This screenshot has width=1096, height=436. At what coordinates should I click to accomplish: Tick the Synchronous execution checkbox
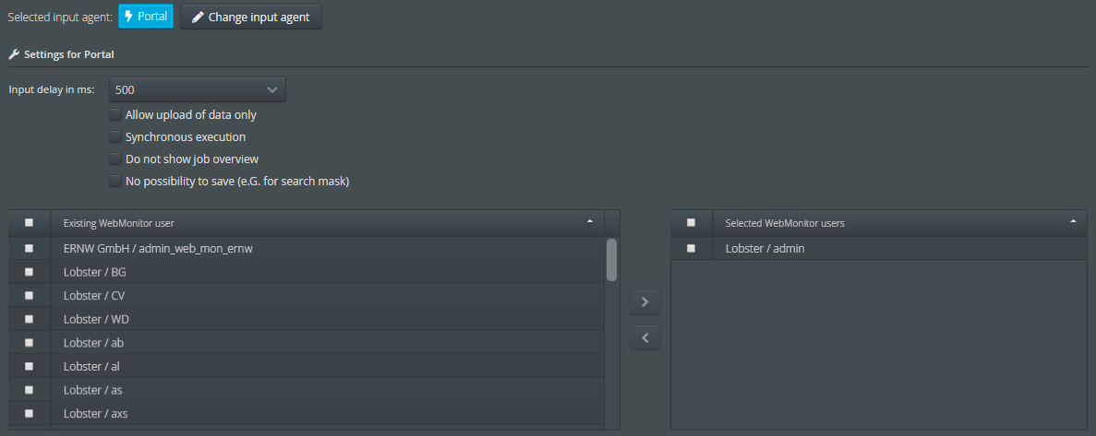[x=115, y=136]
